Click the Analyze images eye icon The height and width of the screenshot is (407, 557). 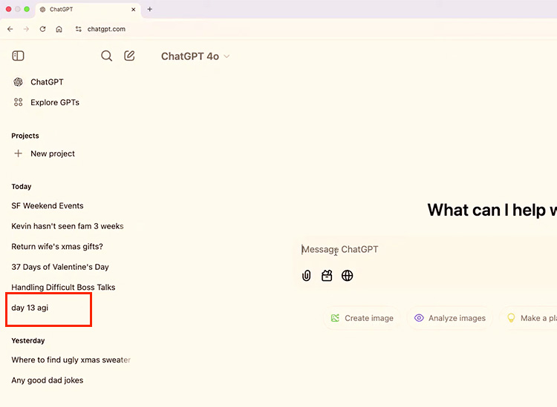[419, 318]
